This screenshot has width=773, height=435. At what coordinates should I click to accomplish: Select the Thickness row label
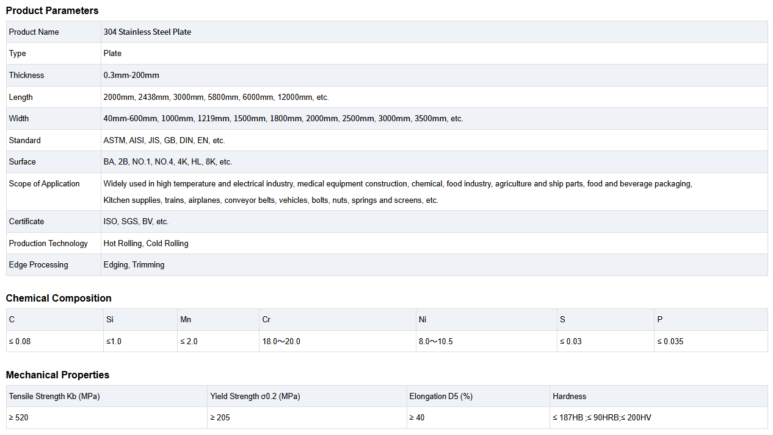tap(26, 75)
